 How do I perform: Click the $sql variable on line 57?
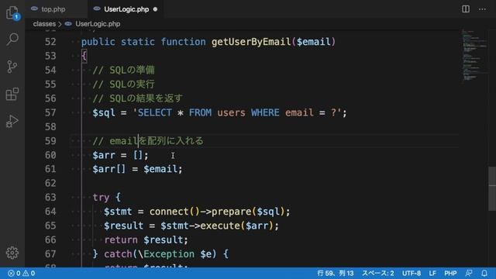point(103,112)
